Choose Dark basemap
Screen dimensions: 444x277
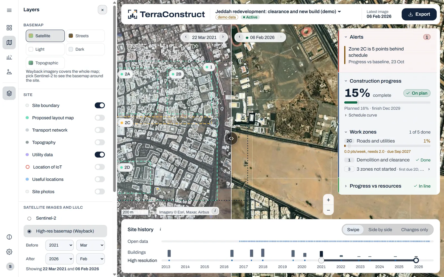click(x=85, y=49)
